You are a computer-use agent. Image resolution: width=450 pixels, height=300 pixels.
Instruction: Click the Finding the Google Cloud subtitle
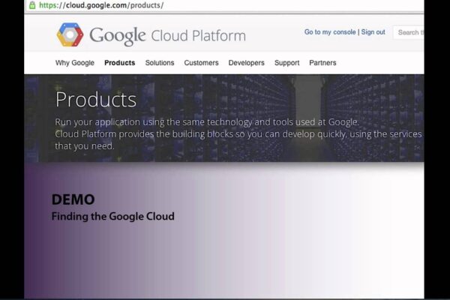click(x=113, y=217)
